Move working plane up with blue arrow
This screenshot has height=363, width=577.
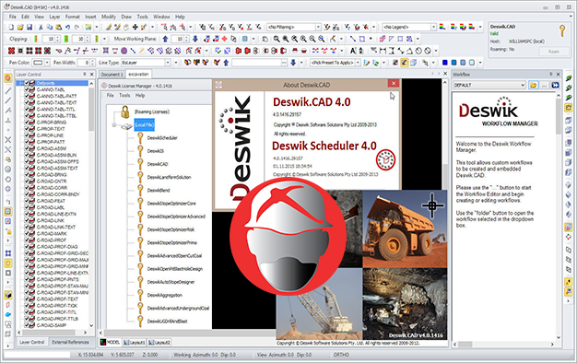tap(165, 39)
